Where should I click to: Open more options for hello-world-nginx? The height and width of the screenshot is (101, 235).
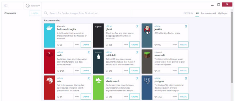pos(77,45)
